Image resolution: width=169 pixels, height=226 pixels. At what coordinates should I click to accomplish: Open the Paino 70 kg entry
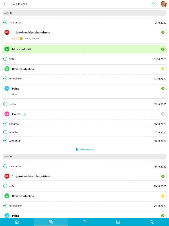coord(84,91)
